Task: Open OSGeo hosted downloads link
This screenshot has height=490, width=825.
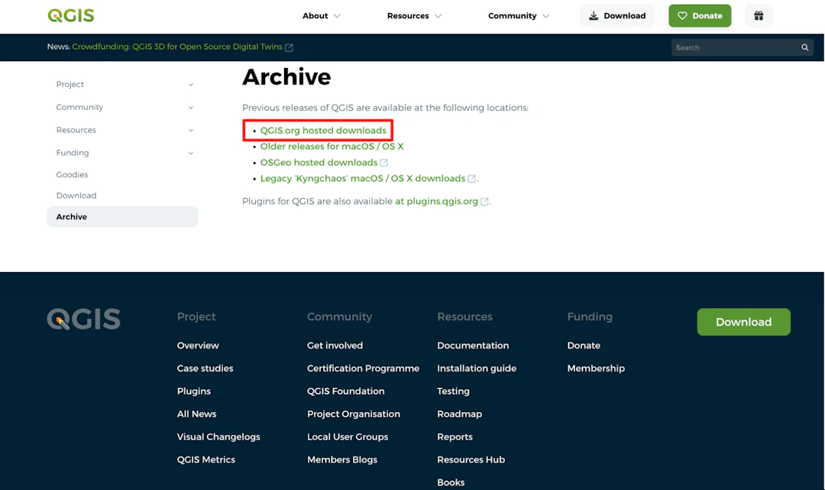Action: 319,163
